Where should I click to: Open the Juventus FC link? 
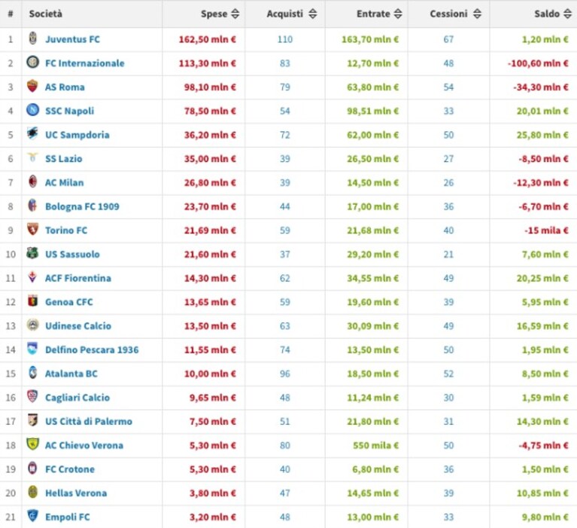coord(72,39)
